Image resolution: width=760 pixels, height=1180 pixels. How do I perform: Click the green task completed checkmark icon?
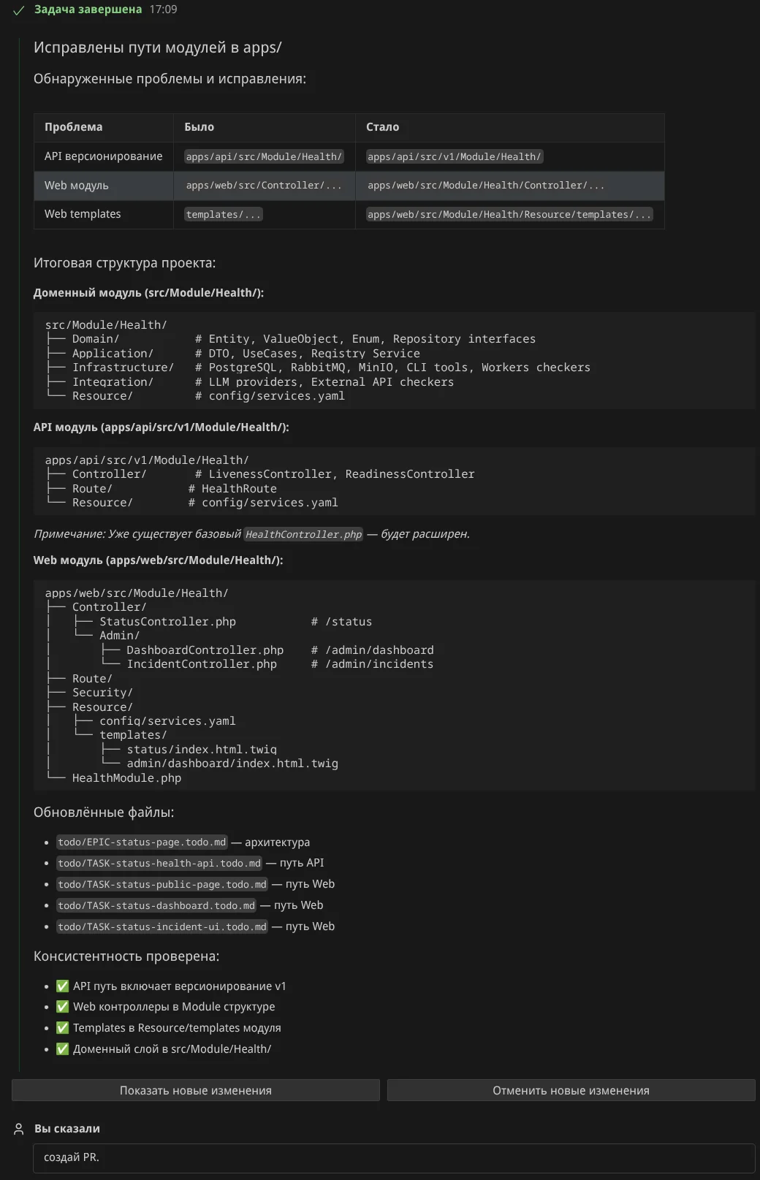[x=19, y=10]
